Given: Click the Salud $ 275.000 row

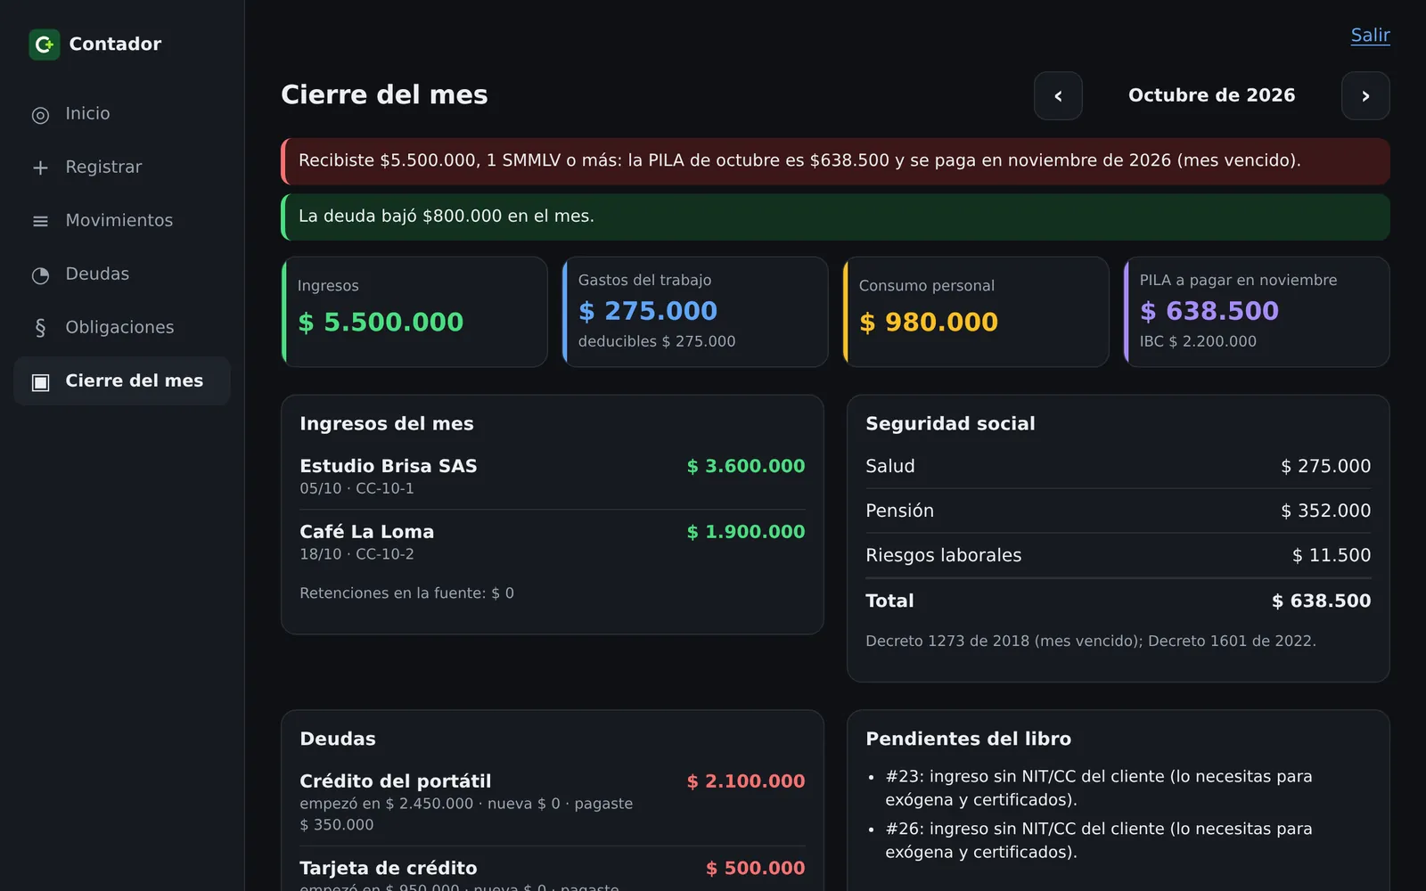Looking at the screenshot, I should [1119, 466].
